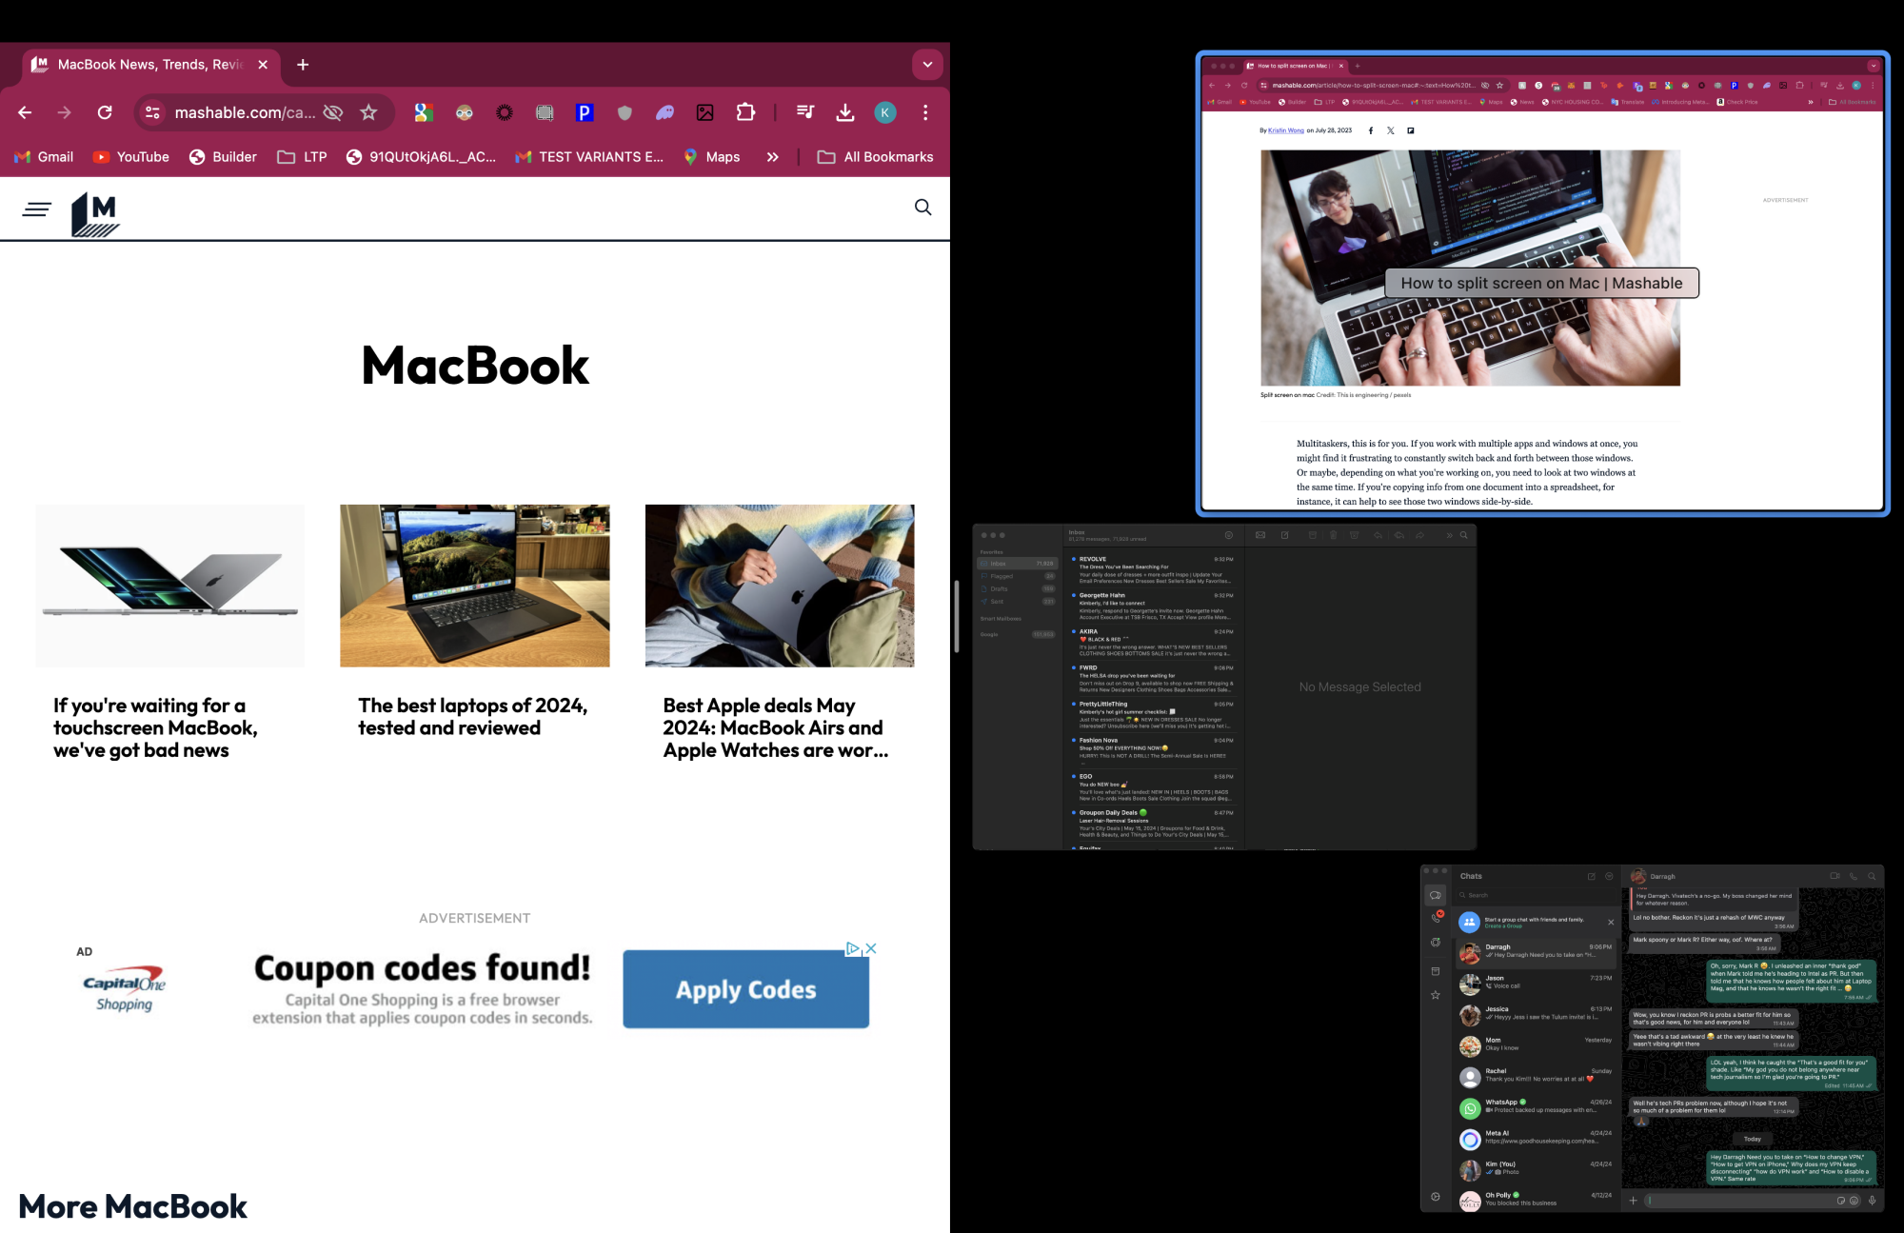
Task: Click the WhatsApp microphone voice message icon
Action: point(1872,1201)
